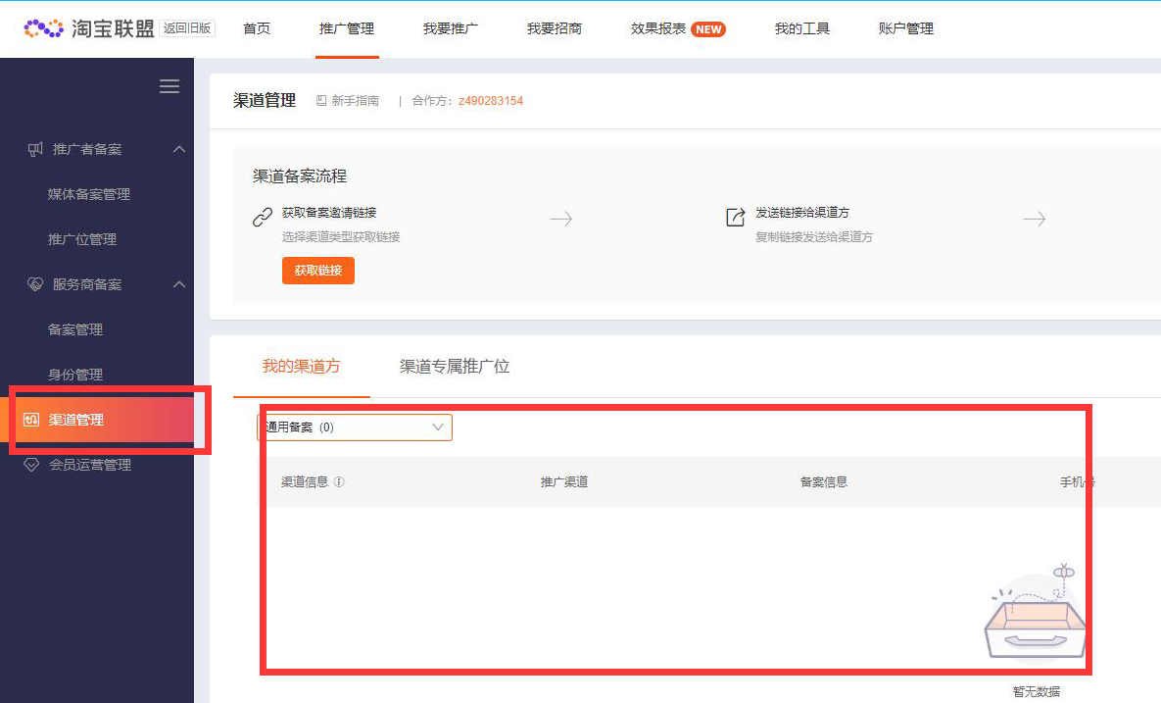Viewport: 1161px width, 703px height.
Task: Open 媒体备案管理 in the sidebar
Action: tap(89, 194)
